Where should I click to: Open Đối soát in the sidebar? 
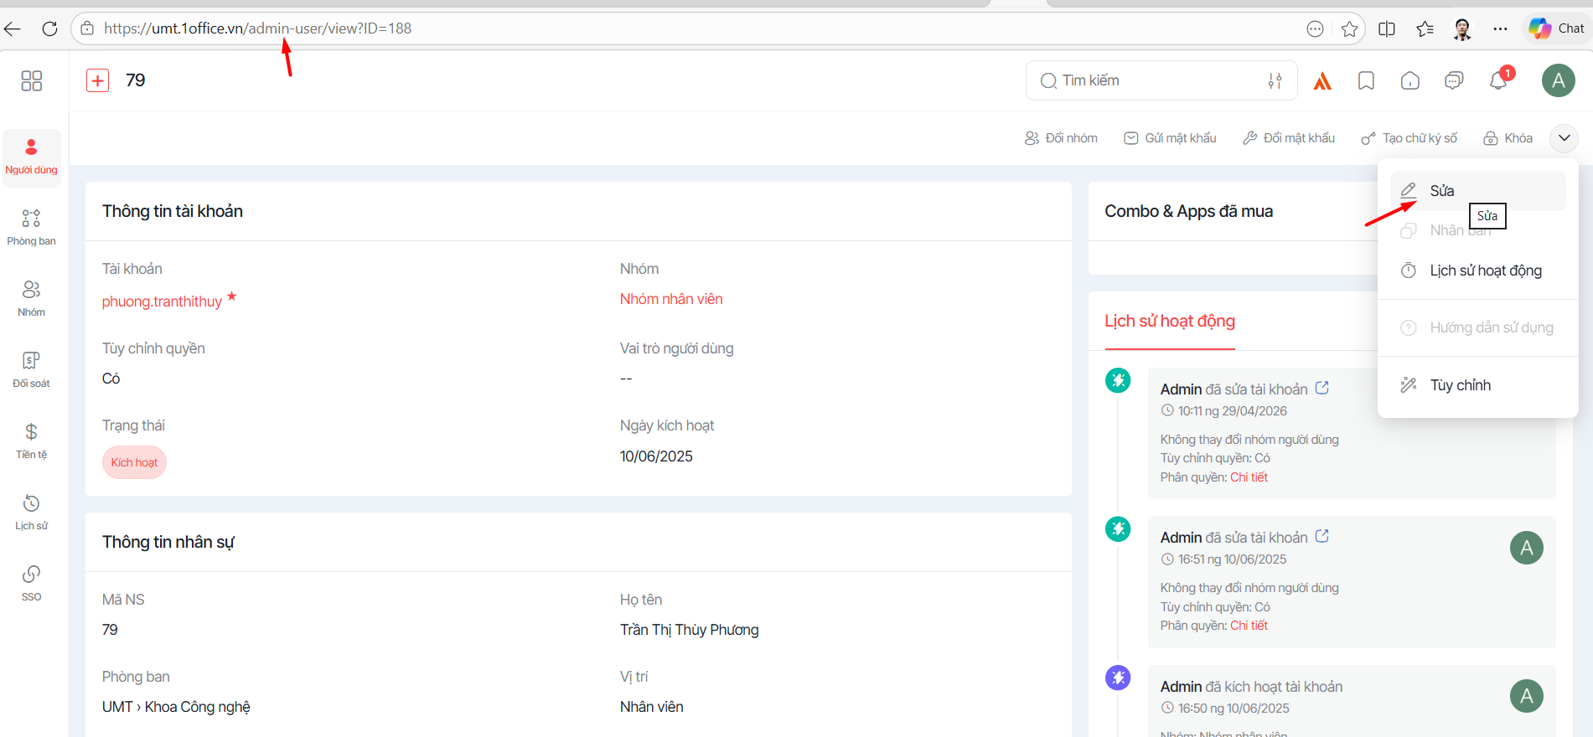31,370
